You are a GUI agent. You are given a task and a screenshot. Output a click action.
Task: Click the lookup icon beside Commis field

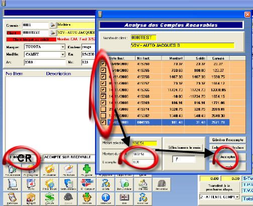click(53, 25)
